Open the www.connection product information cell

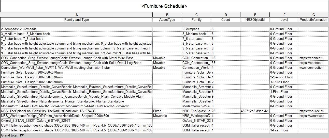tap(313, 68)
